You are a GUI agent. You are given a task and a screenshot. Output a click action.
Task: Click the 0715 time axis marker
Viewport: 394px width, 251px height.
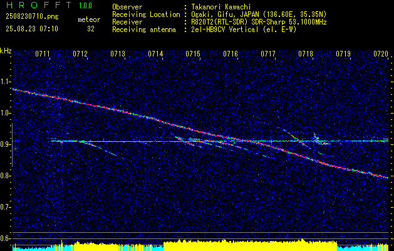pyautogui.click(x=193, y=53)
